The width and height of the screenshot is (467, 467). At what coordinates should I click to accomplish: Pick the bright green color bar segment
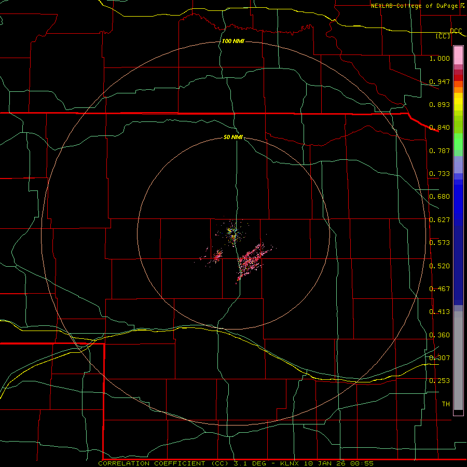(x=458, y=141)
